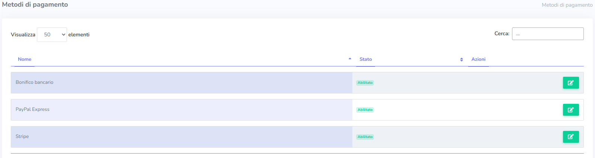Image resolution: width=595 pixels, height=158 pixels.
Task: Focus the Cerca search field
Action: (547, 34)
